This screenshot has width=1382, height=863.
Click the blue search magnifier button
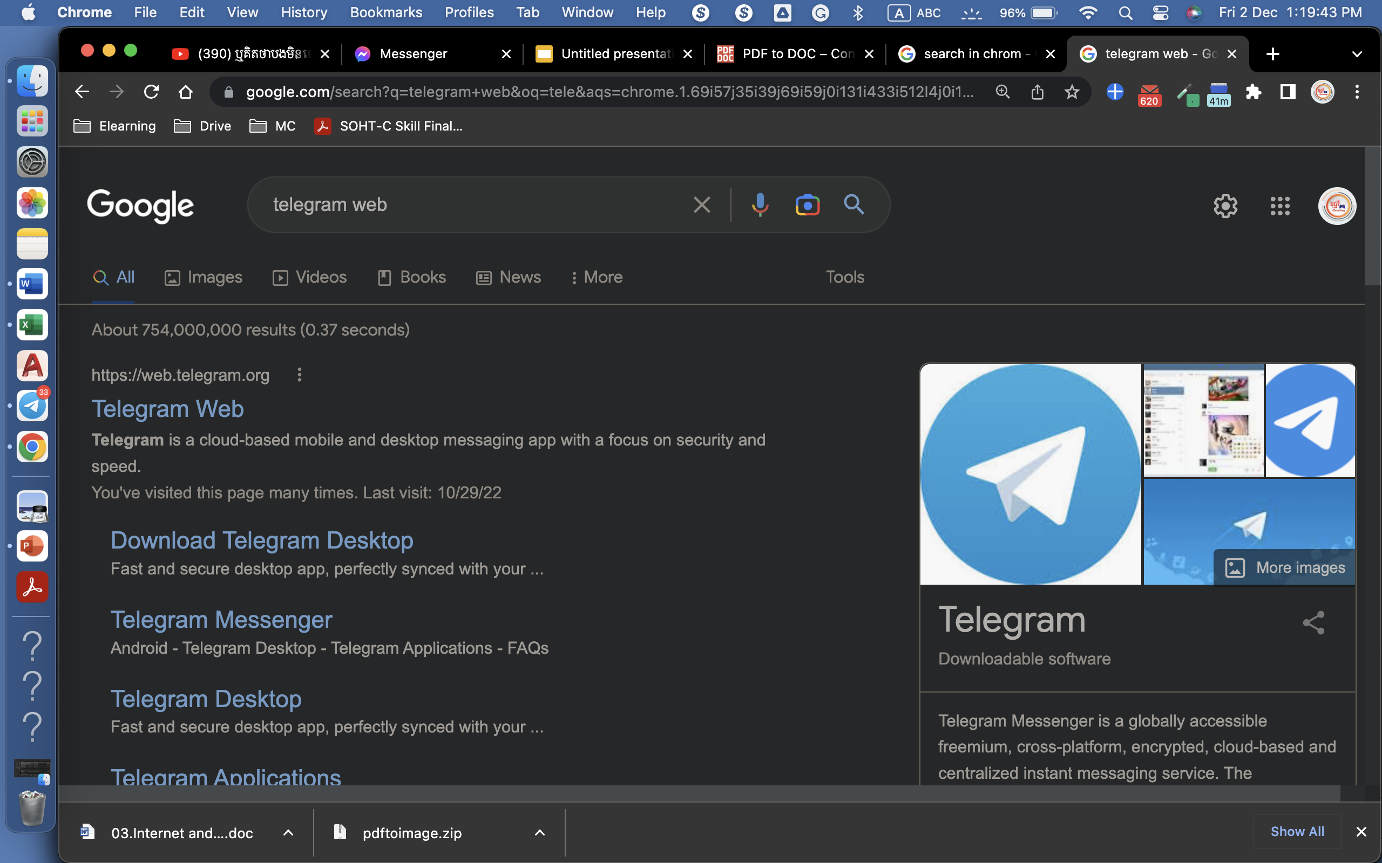click(x=853, y=204)
